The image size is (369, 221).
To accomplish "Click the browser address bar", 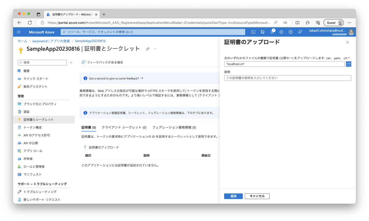I will pos(159,23).
